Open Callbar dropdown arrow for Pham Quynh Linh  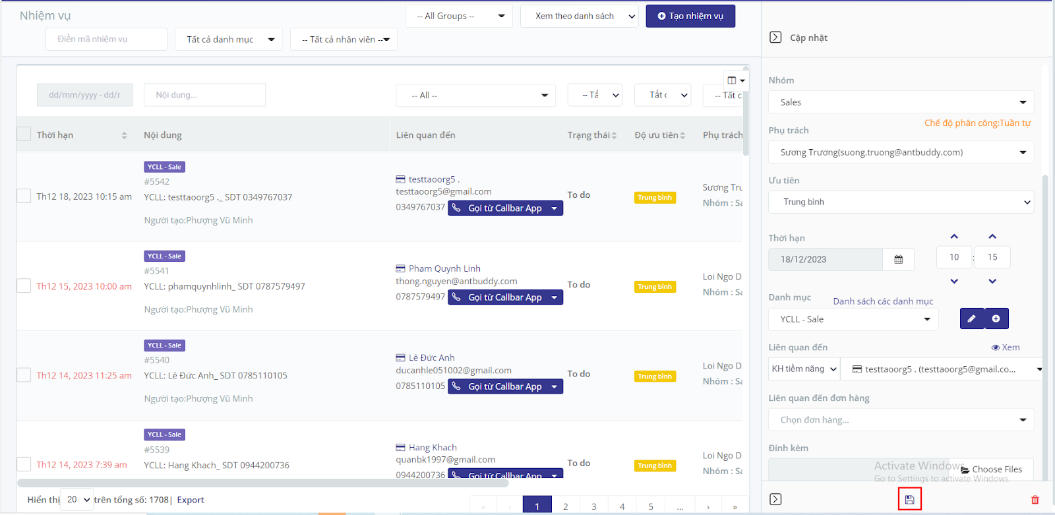coord(555,298)
